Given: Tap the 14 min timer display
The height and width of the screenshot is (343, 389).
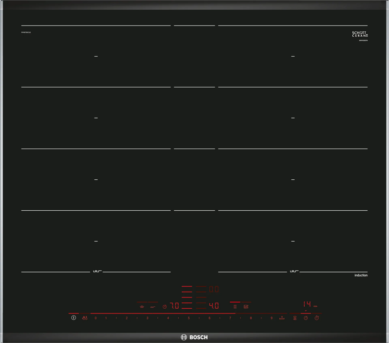Looking at the screenshot, I should click(306, 304).
